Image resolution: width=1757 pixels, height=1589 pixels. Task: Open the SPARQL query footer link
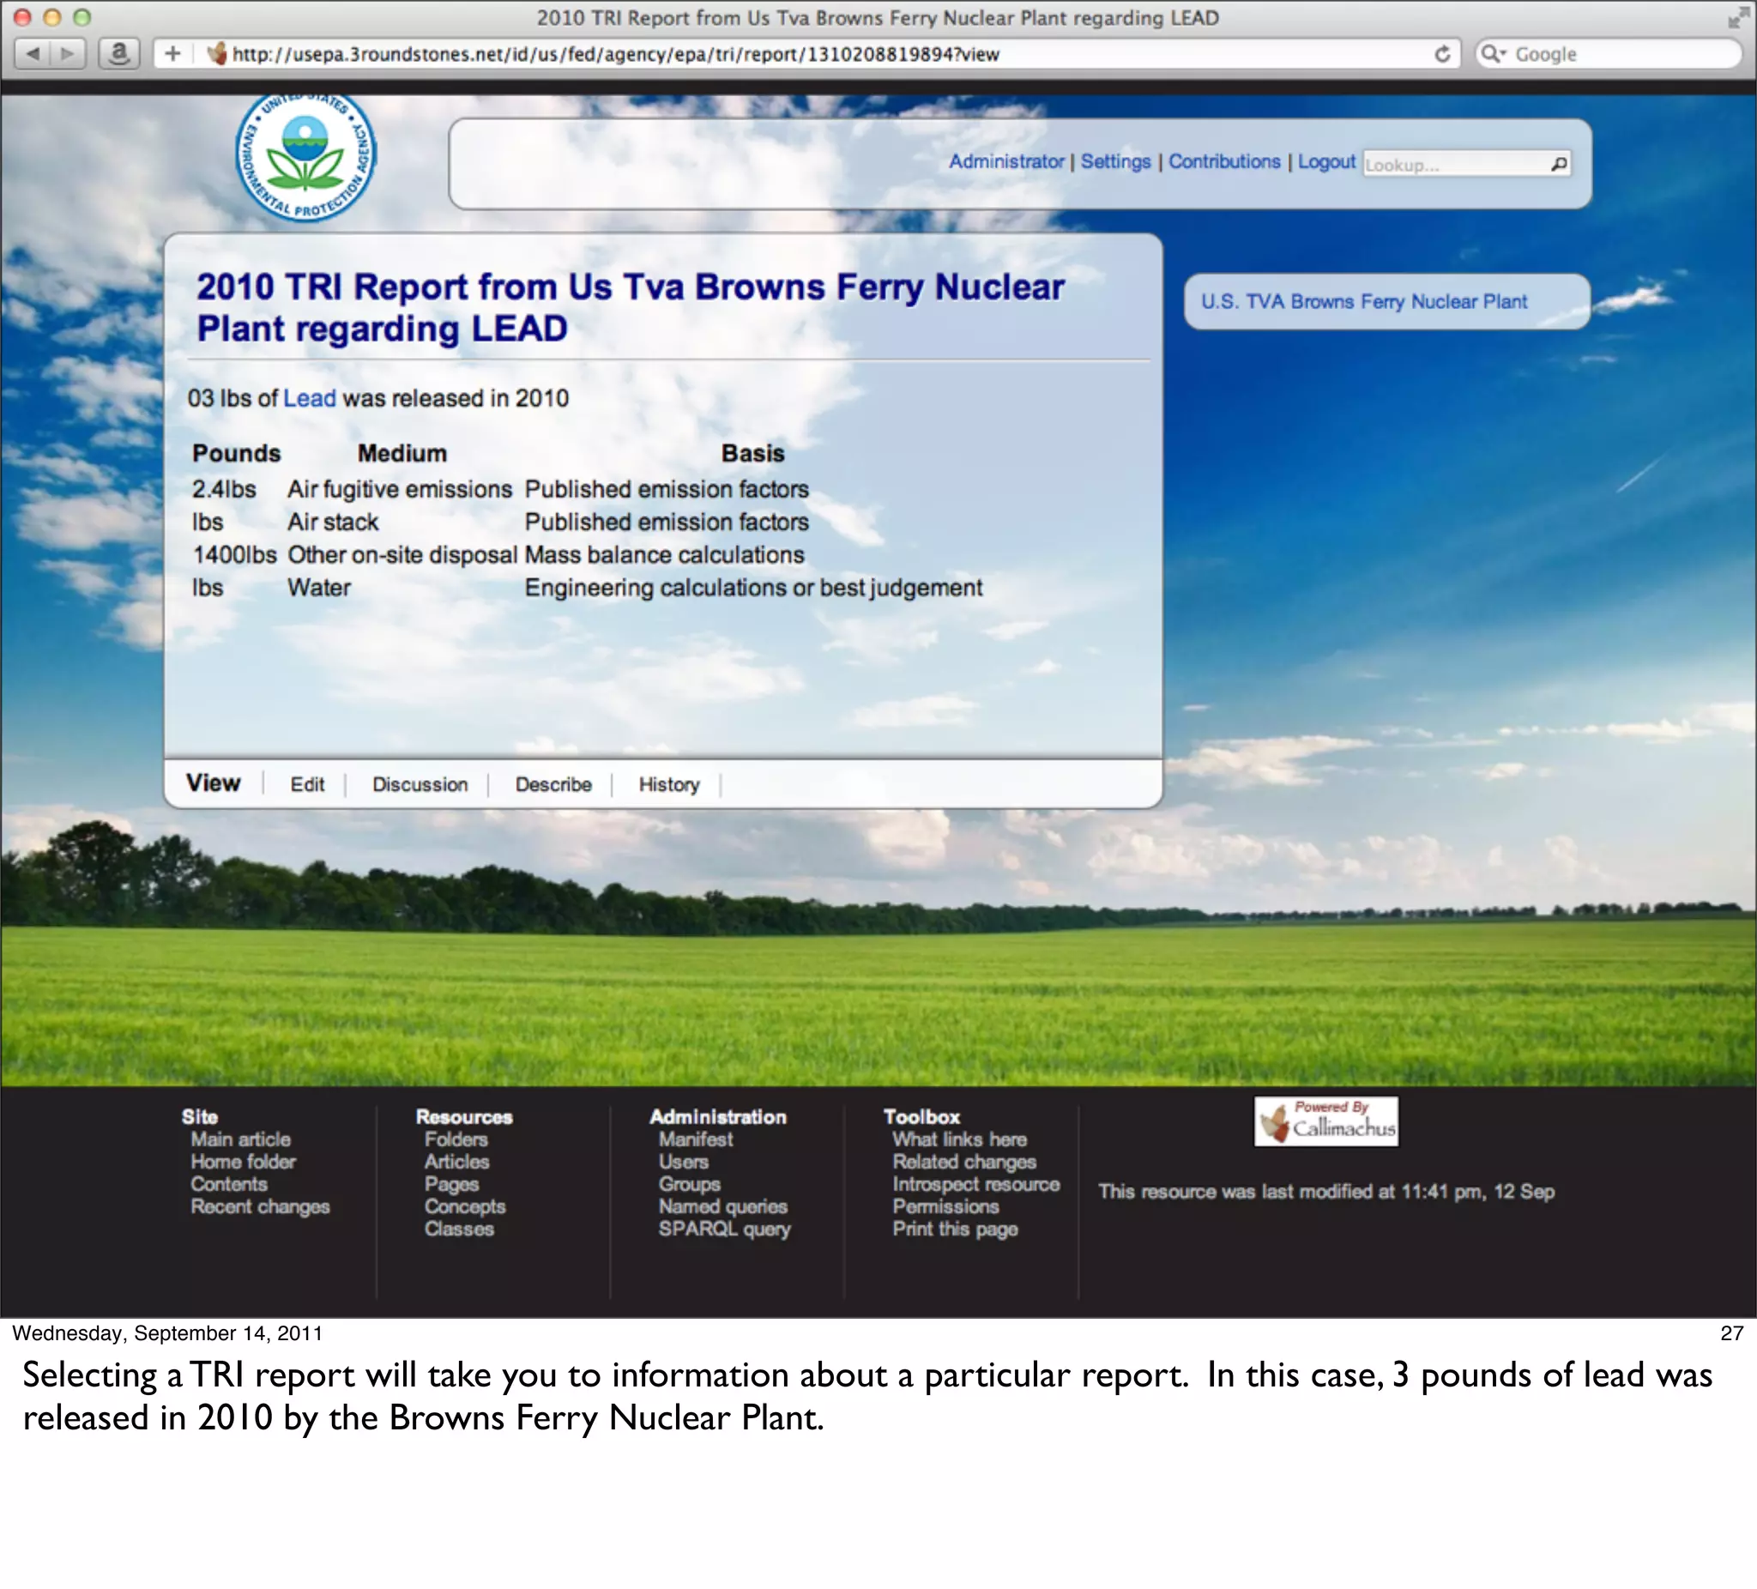click(723, 1229)
